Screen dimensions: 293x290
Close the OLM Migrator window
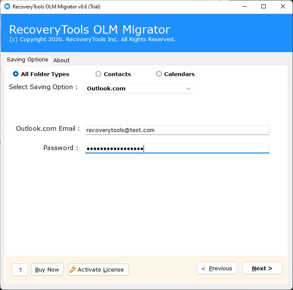(x=283, y=7)
